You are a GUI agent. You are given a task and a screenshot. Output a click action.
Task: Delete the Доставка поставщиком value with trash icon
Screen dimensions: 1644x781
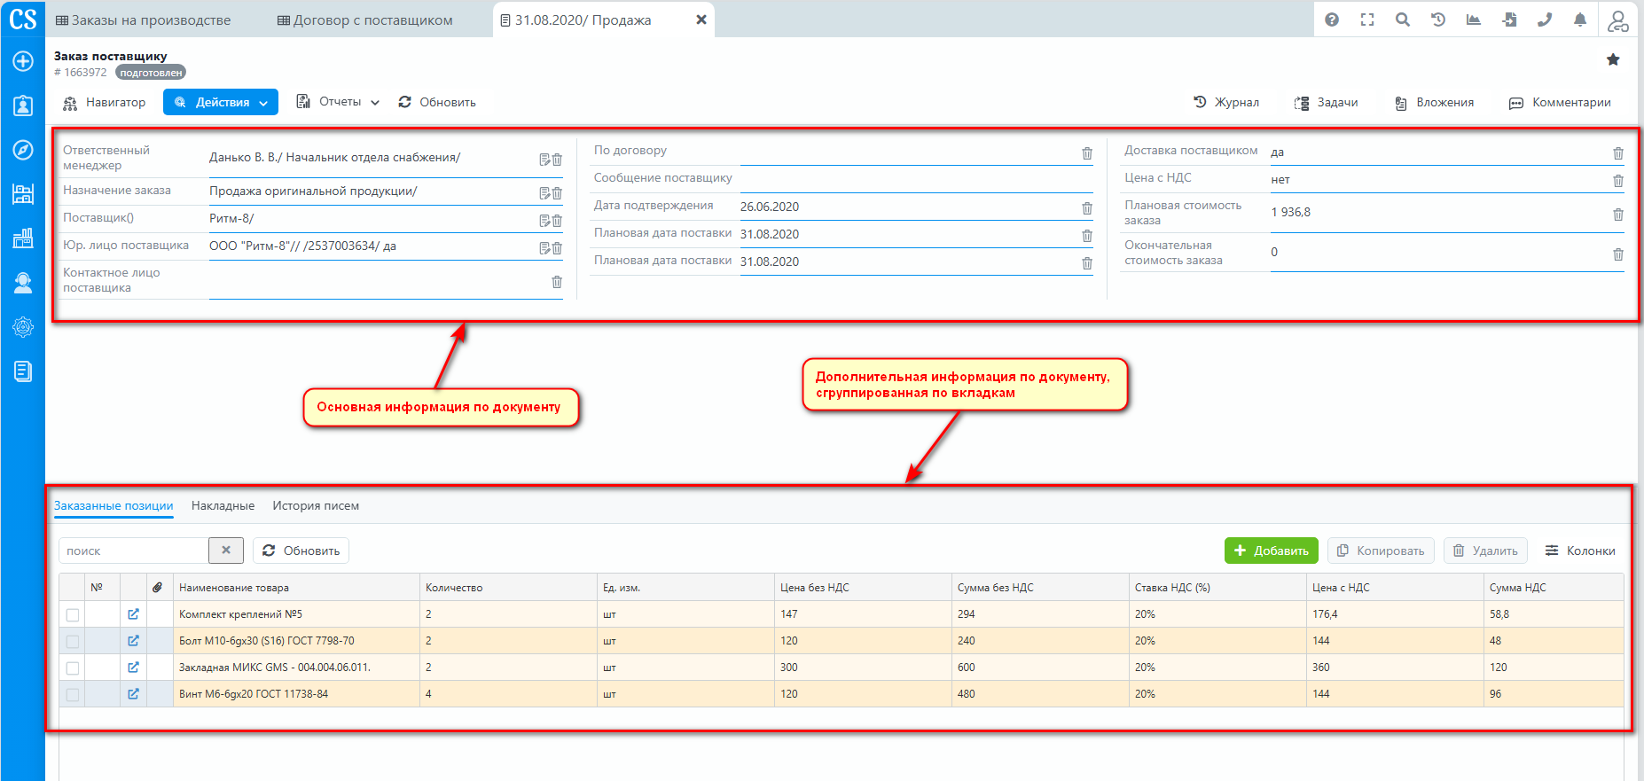click(1617, 153)
